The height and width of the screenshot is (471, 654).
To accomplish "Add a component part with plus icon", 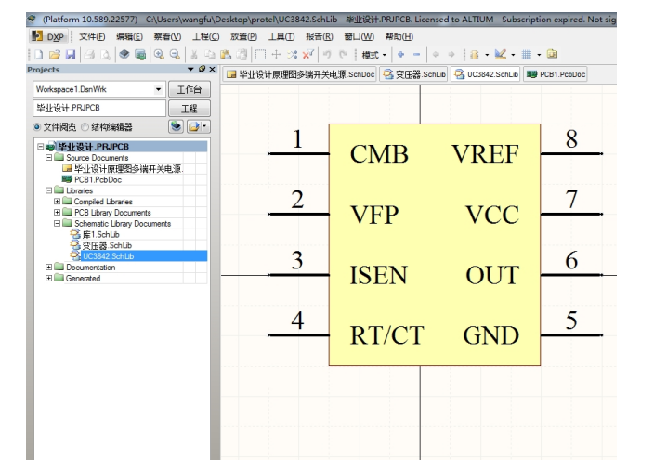I will coord(400,55).
